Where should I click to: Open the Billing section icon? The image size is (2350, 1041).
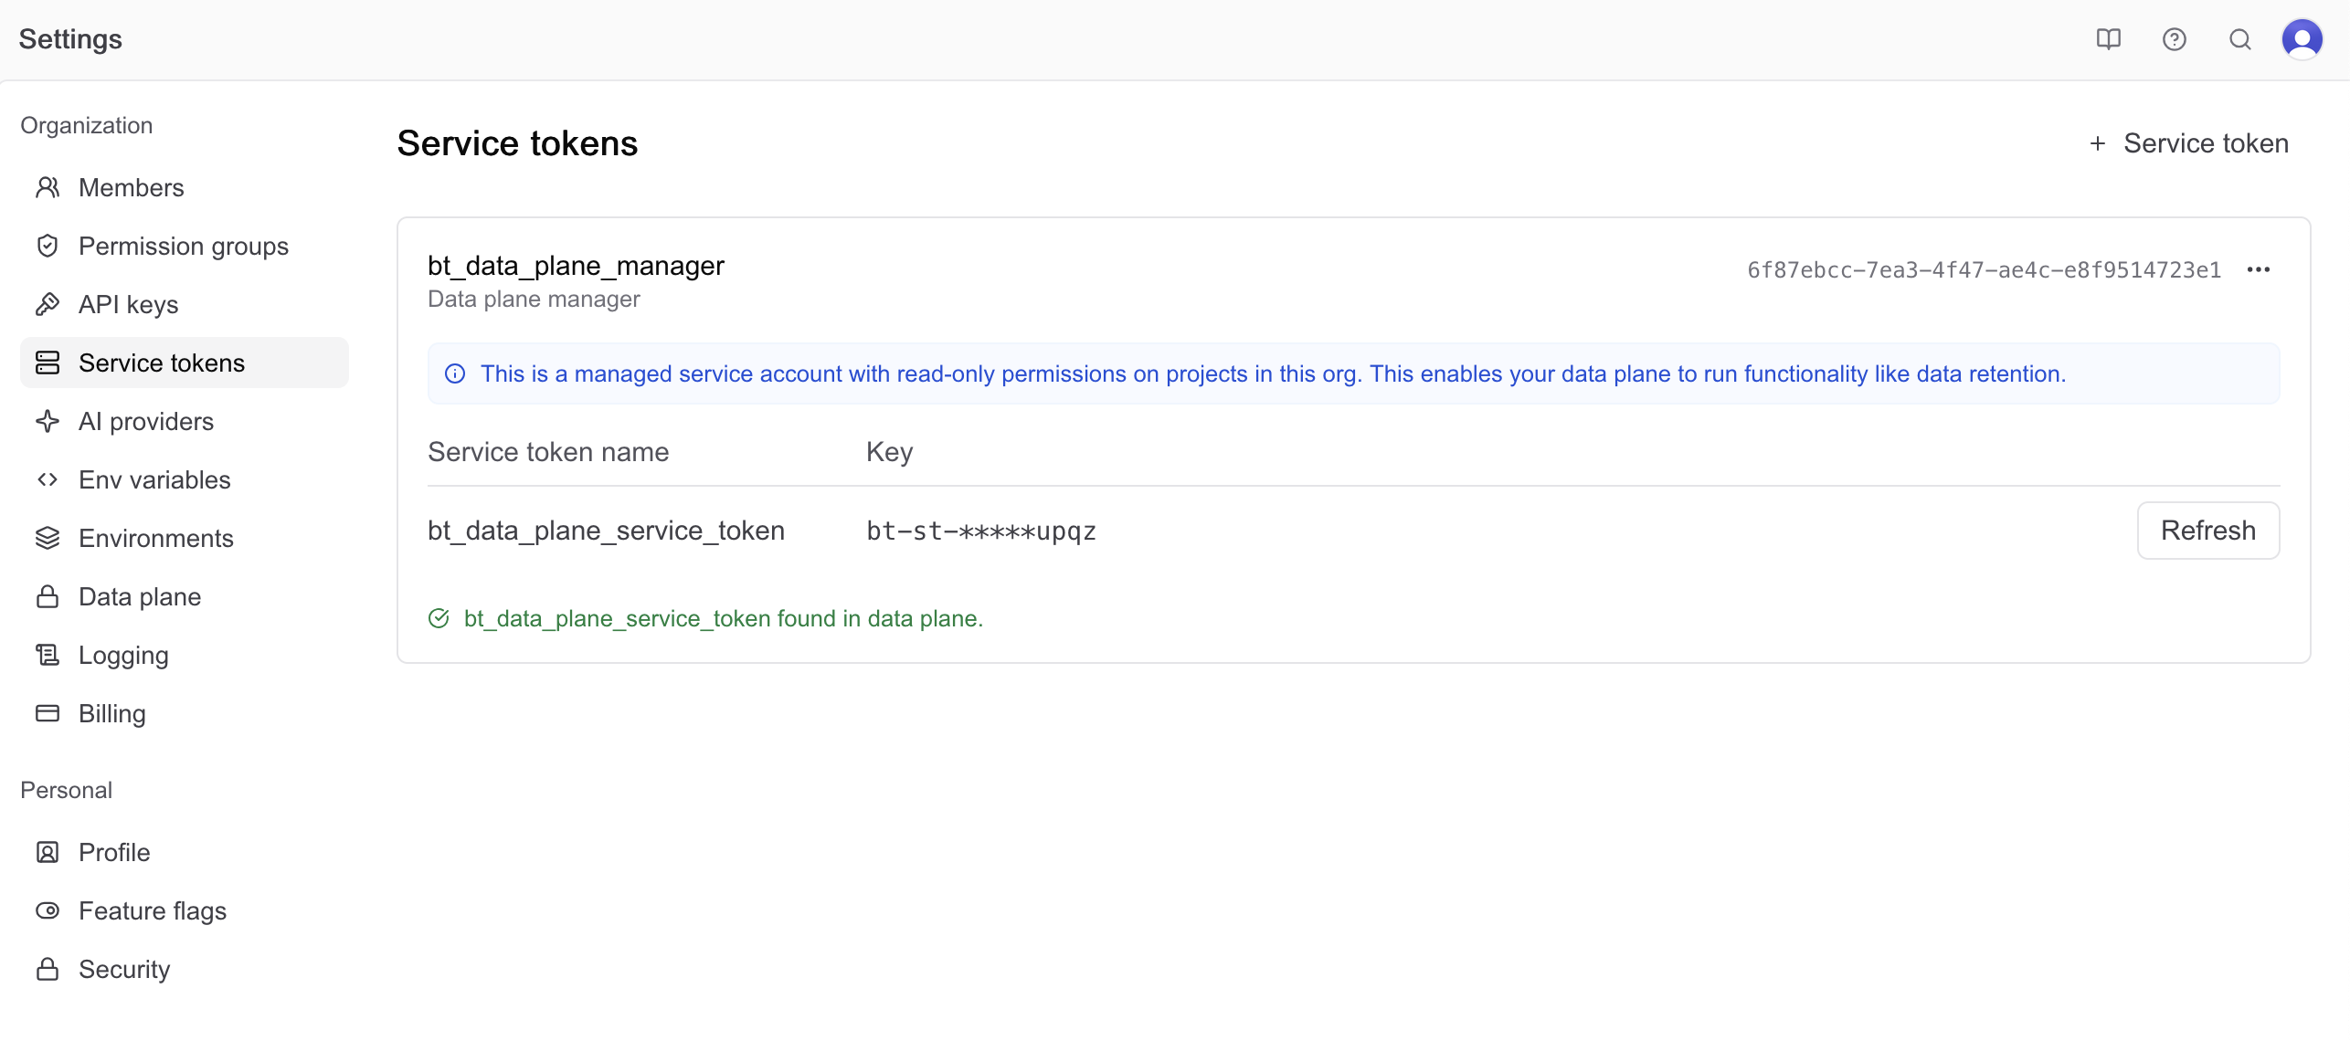48,713
